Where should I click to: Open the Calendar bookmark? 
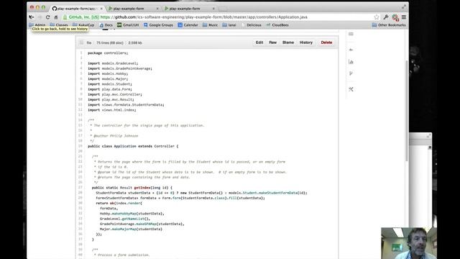point(188,25)
